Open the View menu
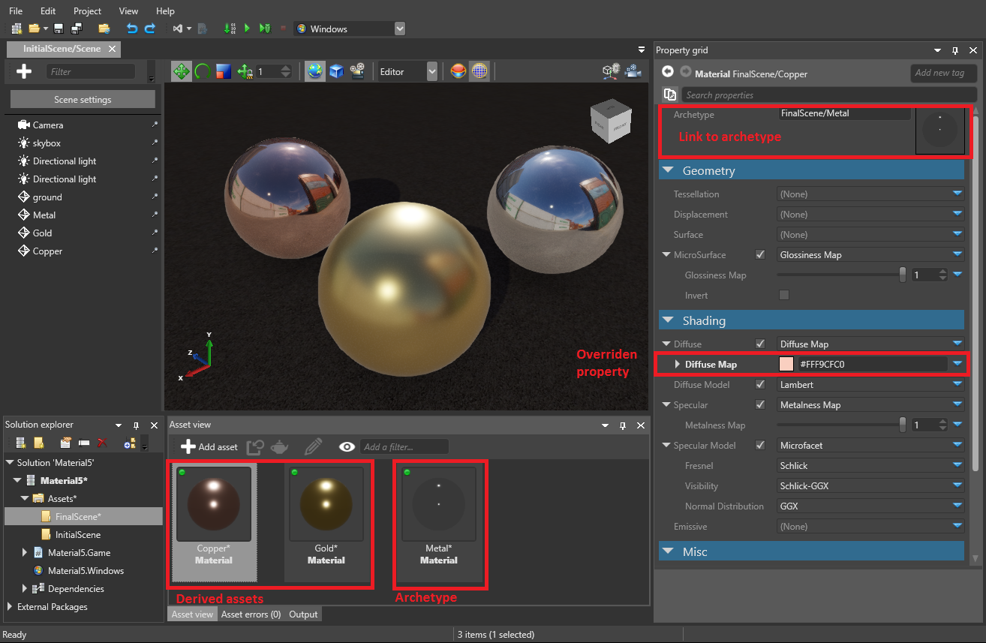986x643 pixels. [x=128, y=11]
